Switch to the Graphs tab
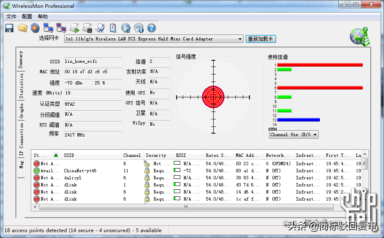384x238 pixels. click(21, 111)
